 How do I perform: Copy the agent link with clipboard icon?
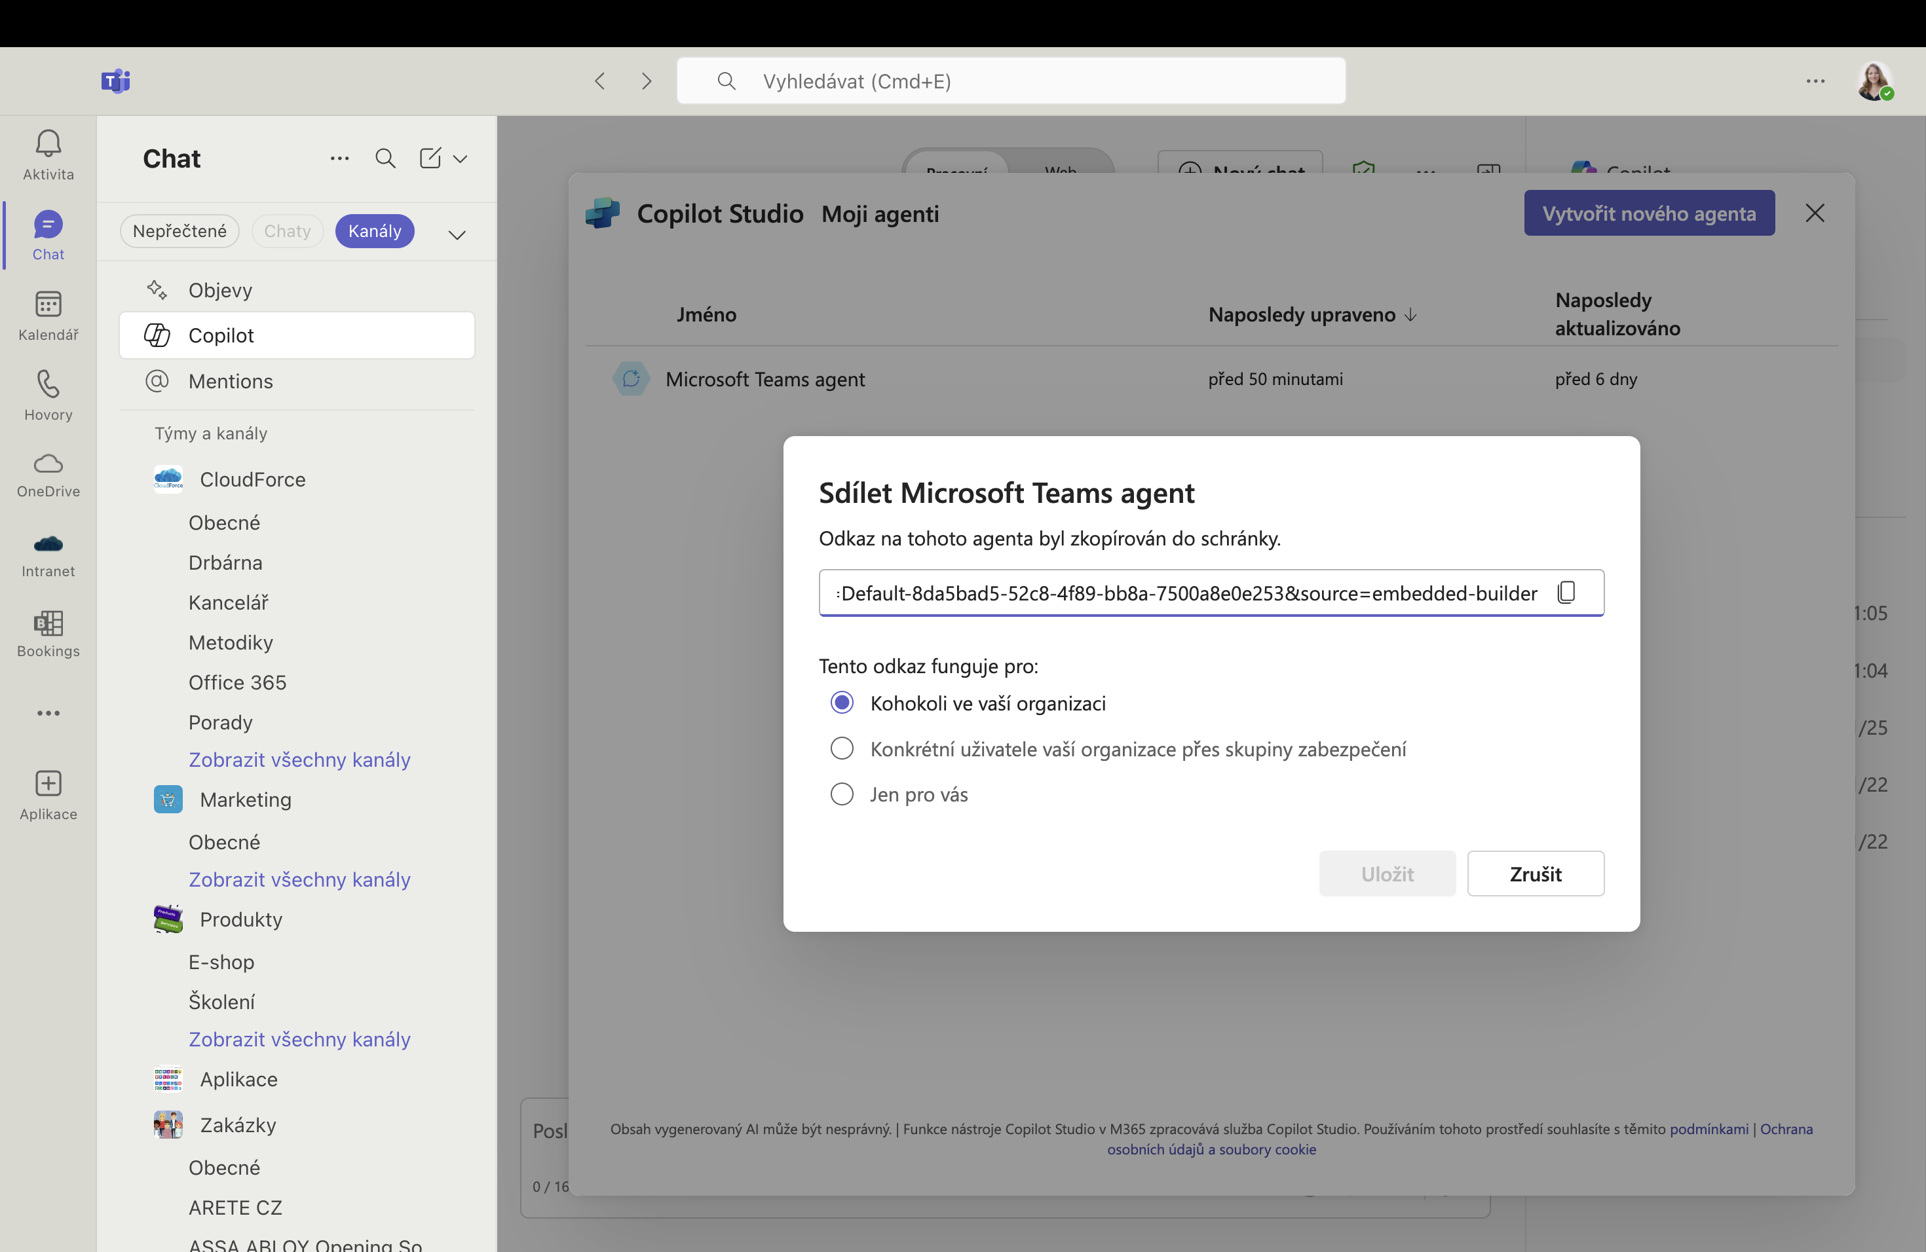(x=1567, y=593)
